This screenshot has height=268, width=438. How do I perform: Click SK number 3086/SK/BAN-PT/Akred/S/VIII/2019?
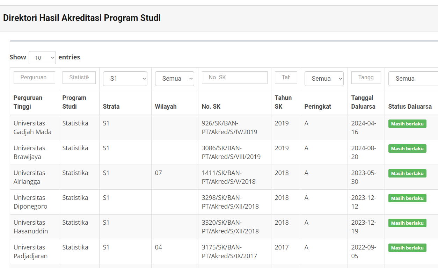pyautogui.click(x=231, y=152)
